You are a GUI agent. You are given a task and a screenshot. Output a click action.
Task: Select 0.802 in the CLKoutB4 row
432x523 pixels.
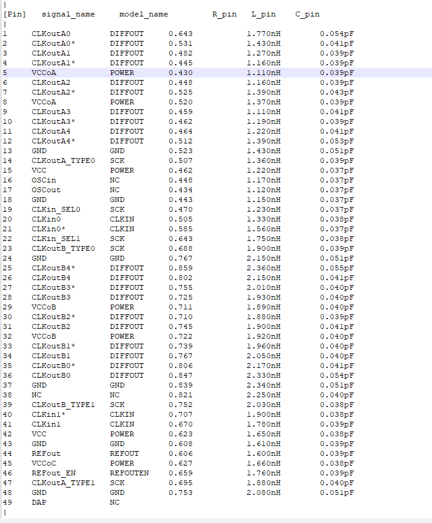[181, 278]
